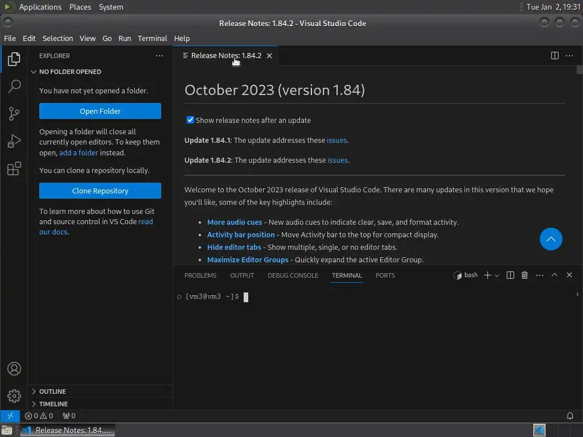Screen dimensions: 583x437
Task: Click the blue scroll-to-top arrow button
Action: [x=551, y=239]
